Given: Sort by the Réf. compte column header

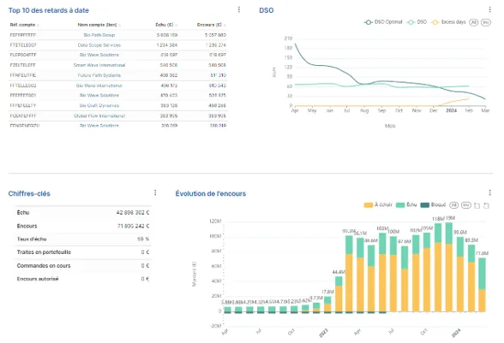Looking at the screenshot, I should 22,25.
